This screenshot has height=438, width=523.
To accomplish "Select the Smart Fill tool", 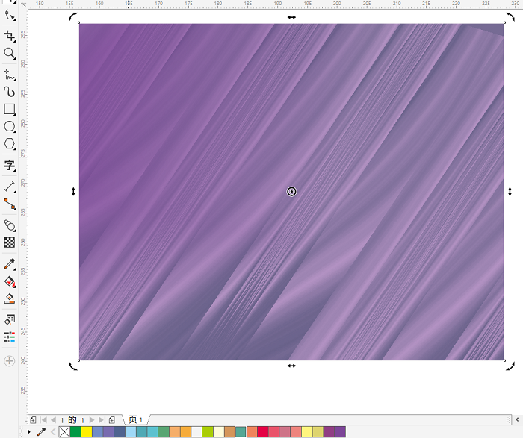I will click(9, 298).
